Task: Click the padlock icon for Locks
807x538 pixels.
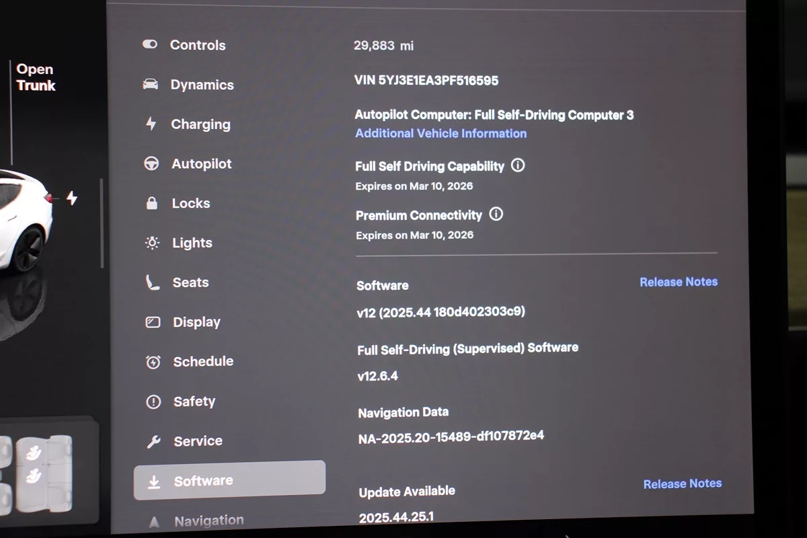Action: (152, 203)
